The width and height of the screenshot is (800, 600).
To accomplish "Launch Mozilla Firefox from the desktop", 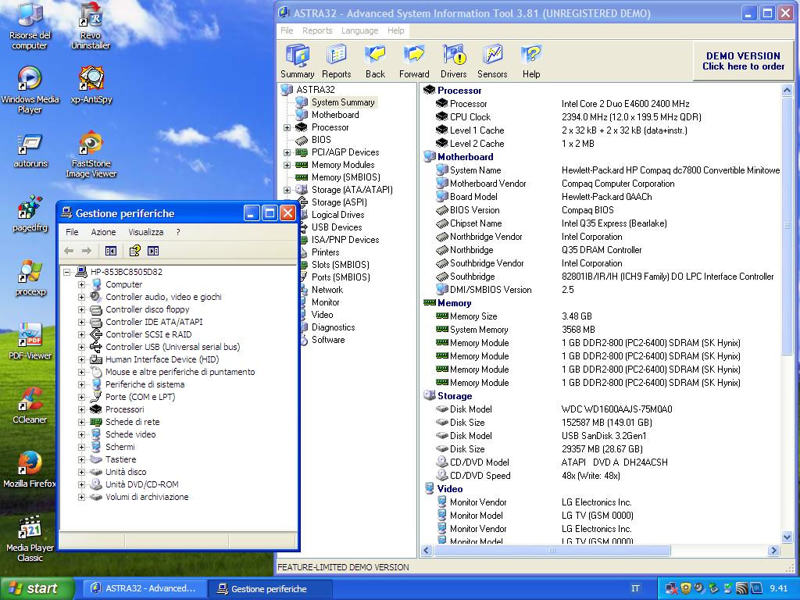I will tap(30, 463).
